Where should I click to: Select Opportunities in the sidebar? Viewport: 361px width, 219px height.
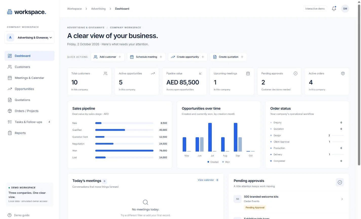tap(29, 89)
